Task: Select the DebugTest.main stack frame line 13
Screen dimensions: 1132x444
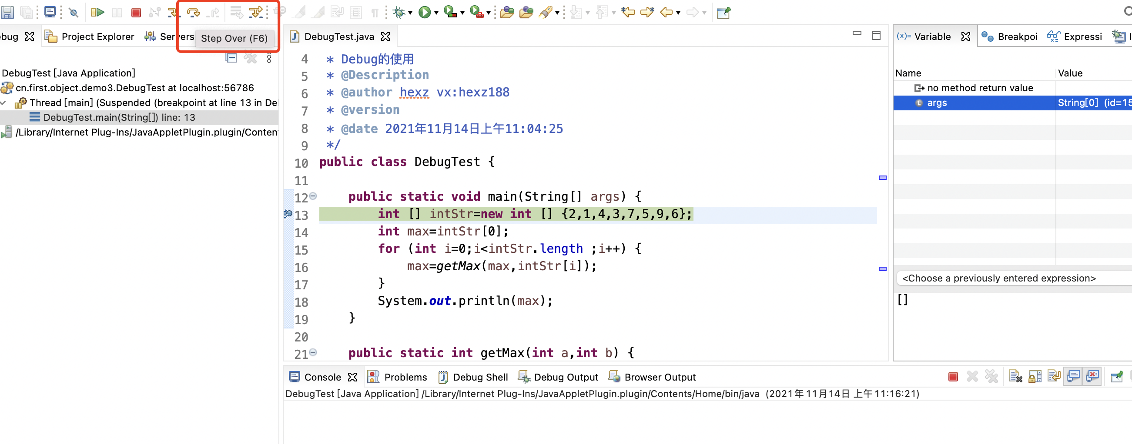Action: pos(119,117)
